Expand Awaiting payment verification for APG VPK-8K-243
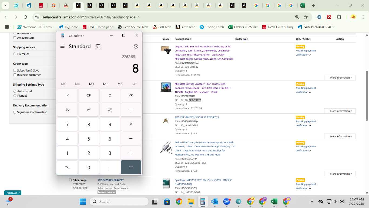Viewport: 369px width, 208px height. [310, 126]
